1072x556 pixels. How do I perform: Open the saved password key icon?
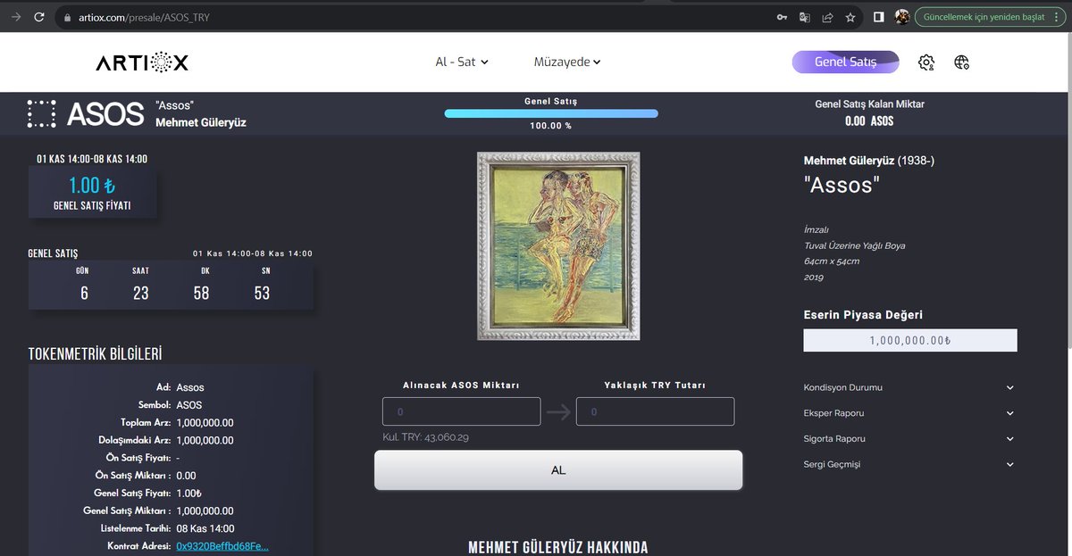(782, 17)
